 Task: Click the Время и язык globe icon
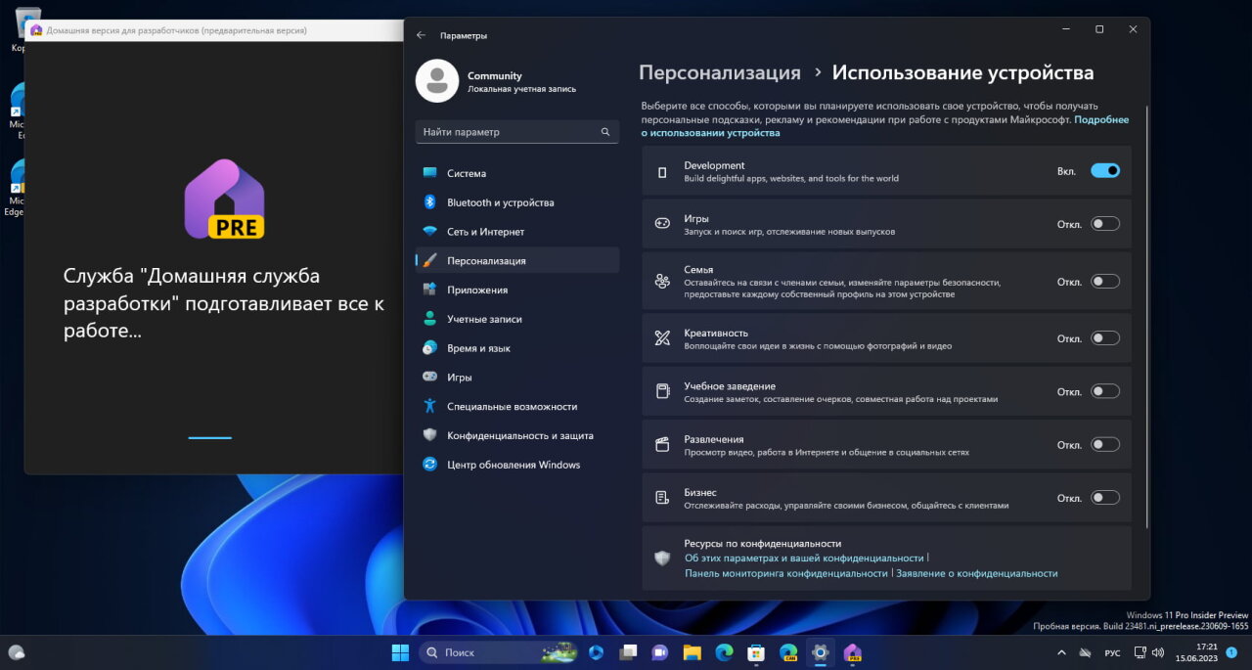[429, 348]
